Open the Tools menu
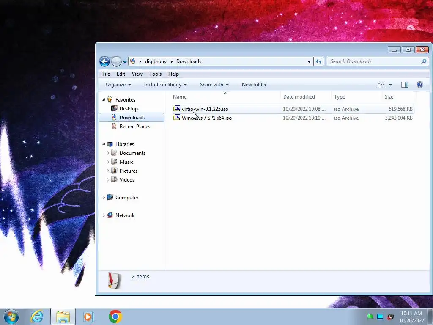The image size is (433, 325). [x=155, y=74]
